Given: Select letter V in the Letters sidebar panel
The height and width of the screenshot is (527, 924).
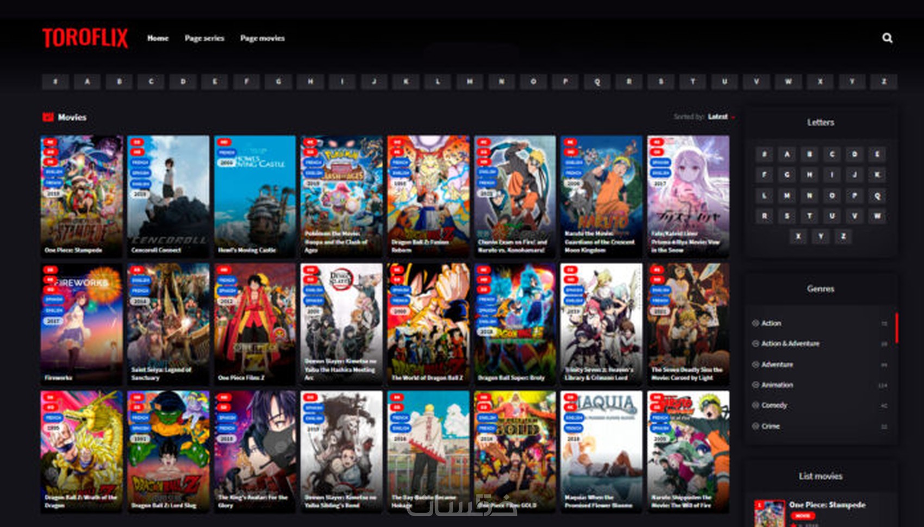Looking at the screenshot, I should coord(854,216).
